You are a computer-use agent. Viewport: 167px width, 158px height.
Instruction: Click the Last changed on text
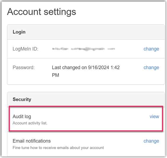(x=69, y=67)
